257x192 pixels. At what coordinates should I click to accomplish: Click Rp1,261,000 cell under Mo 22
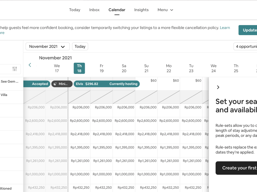[x=169, y=164]
